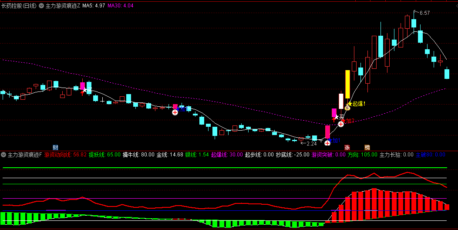
Task: Click the thick green 方向 line at sub-chart top
Action: click(x=225, y=168)
